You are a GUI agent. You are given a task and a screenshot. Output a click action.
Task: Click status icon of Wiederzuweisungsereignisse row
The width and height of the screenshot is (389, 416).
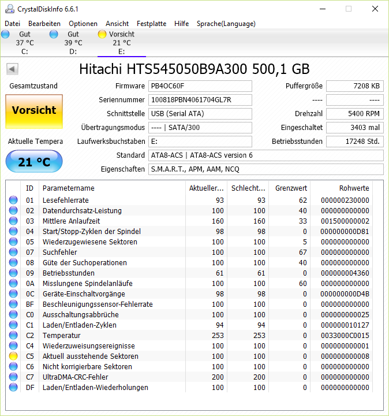coord(13,346)
